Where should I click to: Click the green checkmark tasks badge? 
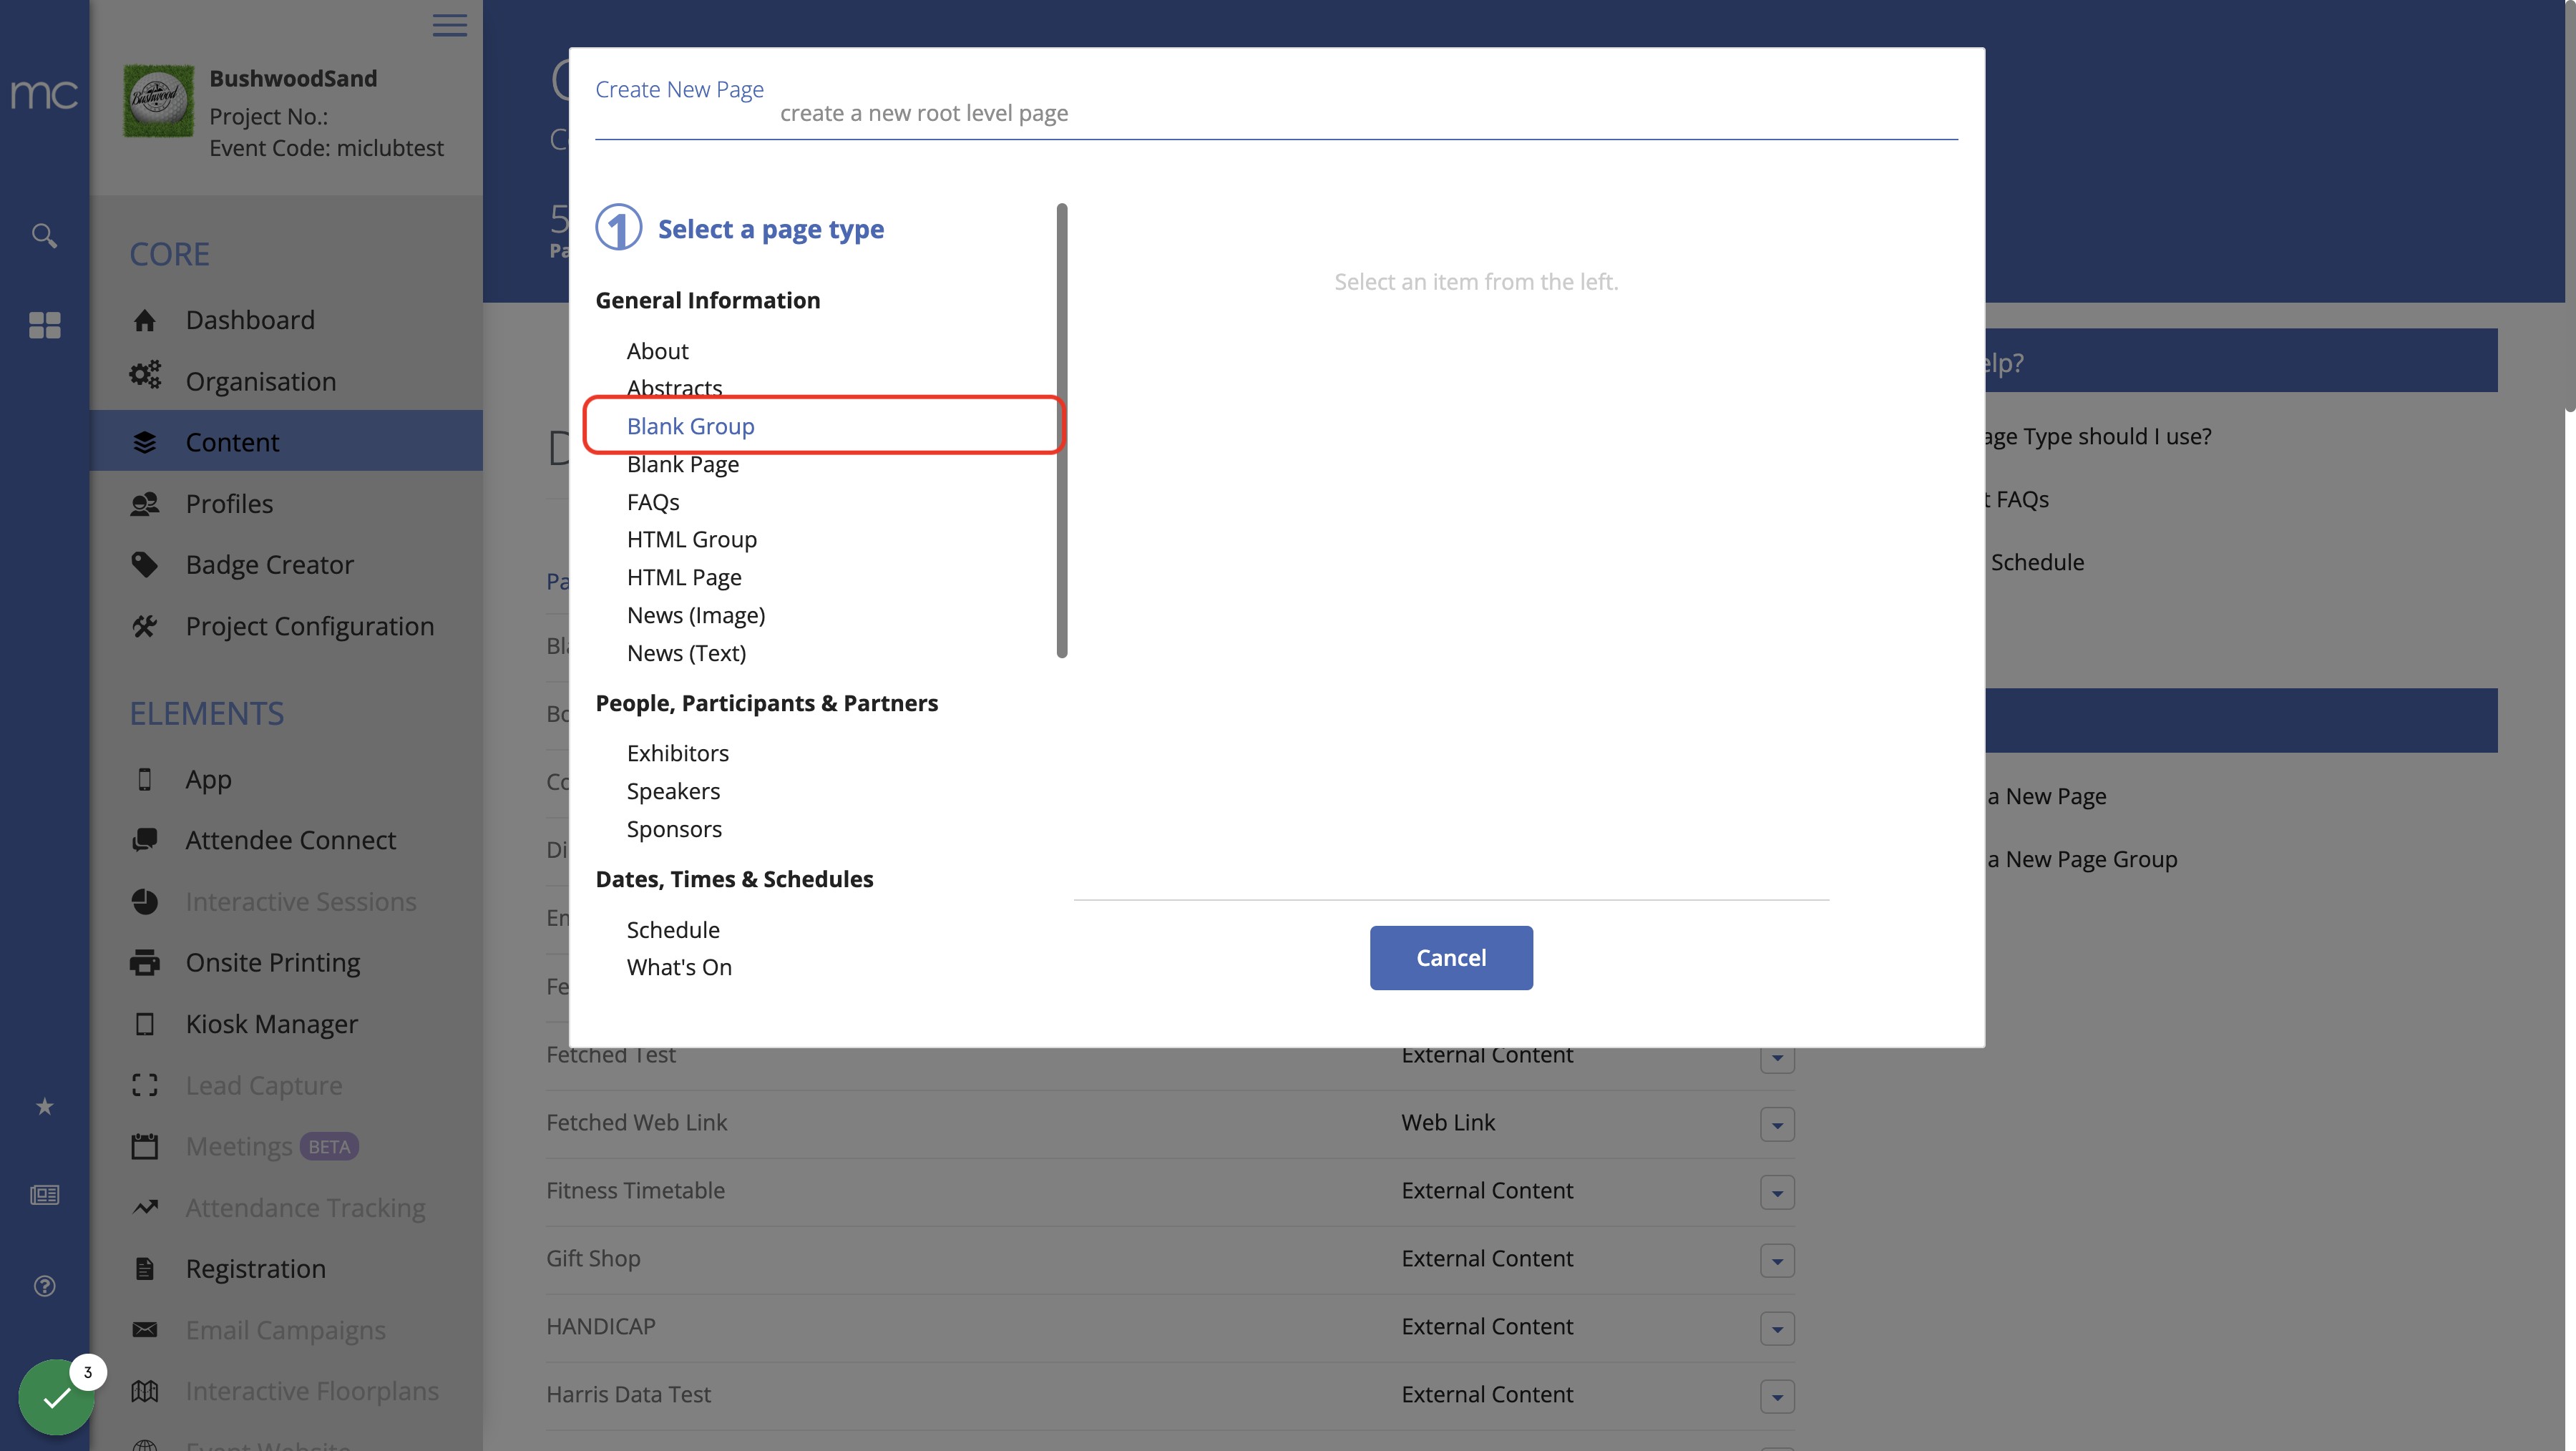pos(57,1396)
